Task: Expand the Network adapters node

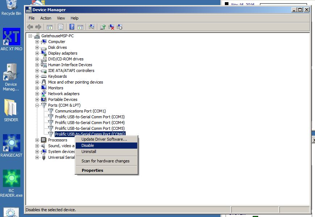Action: tap(37, 94)
